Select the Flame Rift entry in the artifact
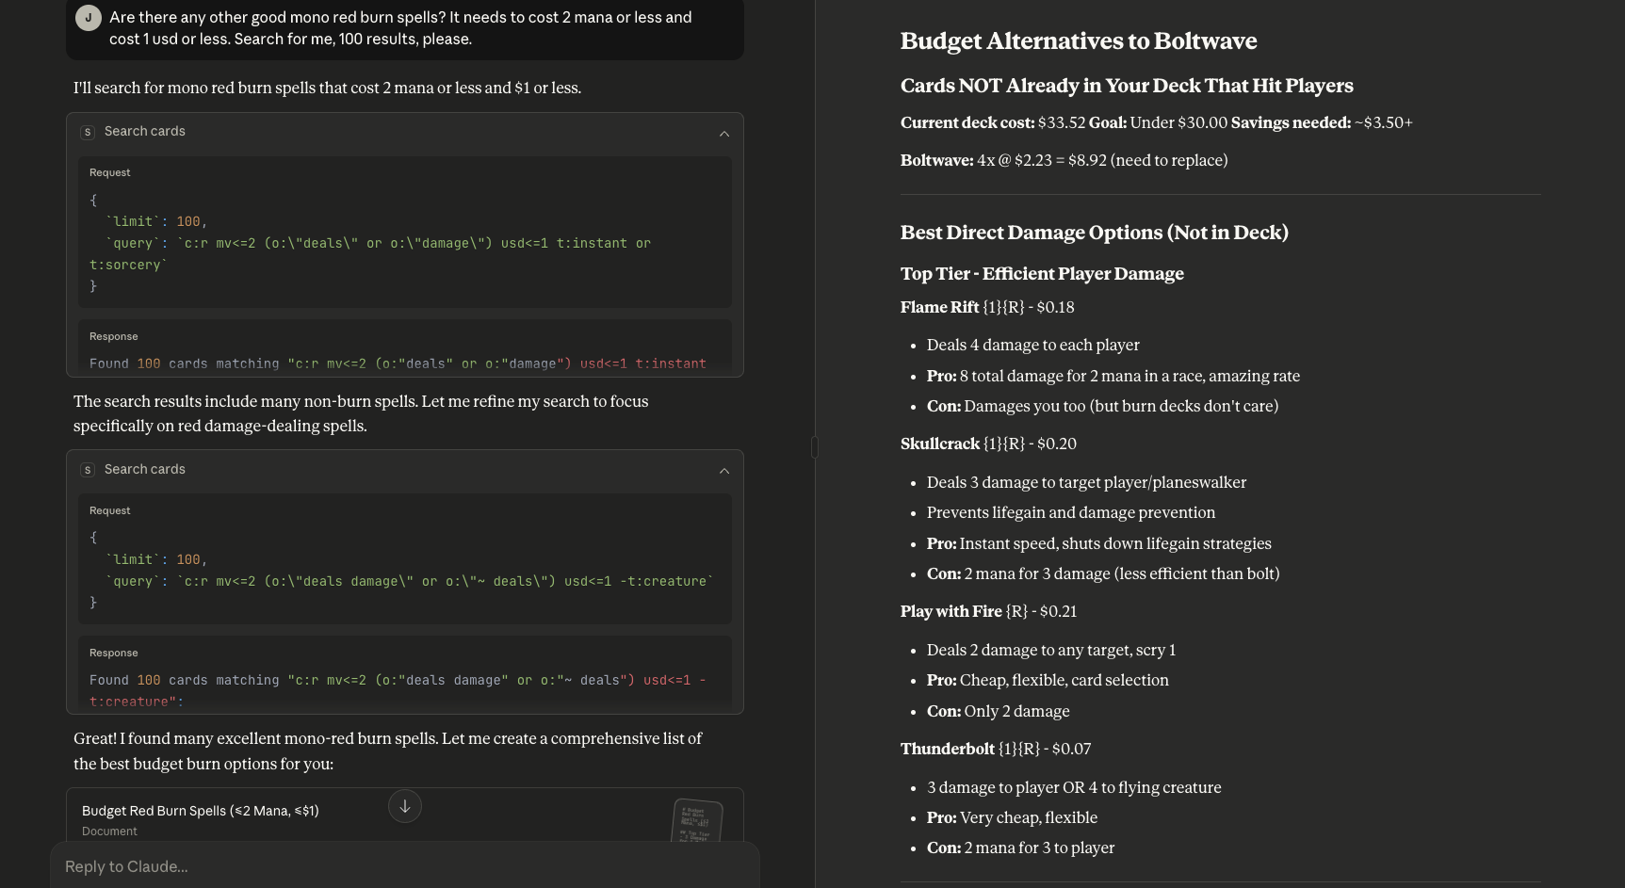The height and width of the screenshot is (888, 1625). click(x=987, y=307)
